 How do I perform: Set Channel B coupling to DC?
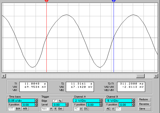118,109
